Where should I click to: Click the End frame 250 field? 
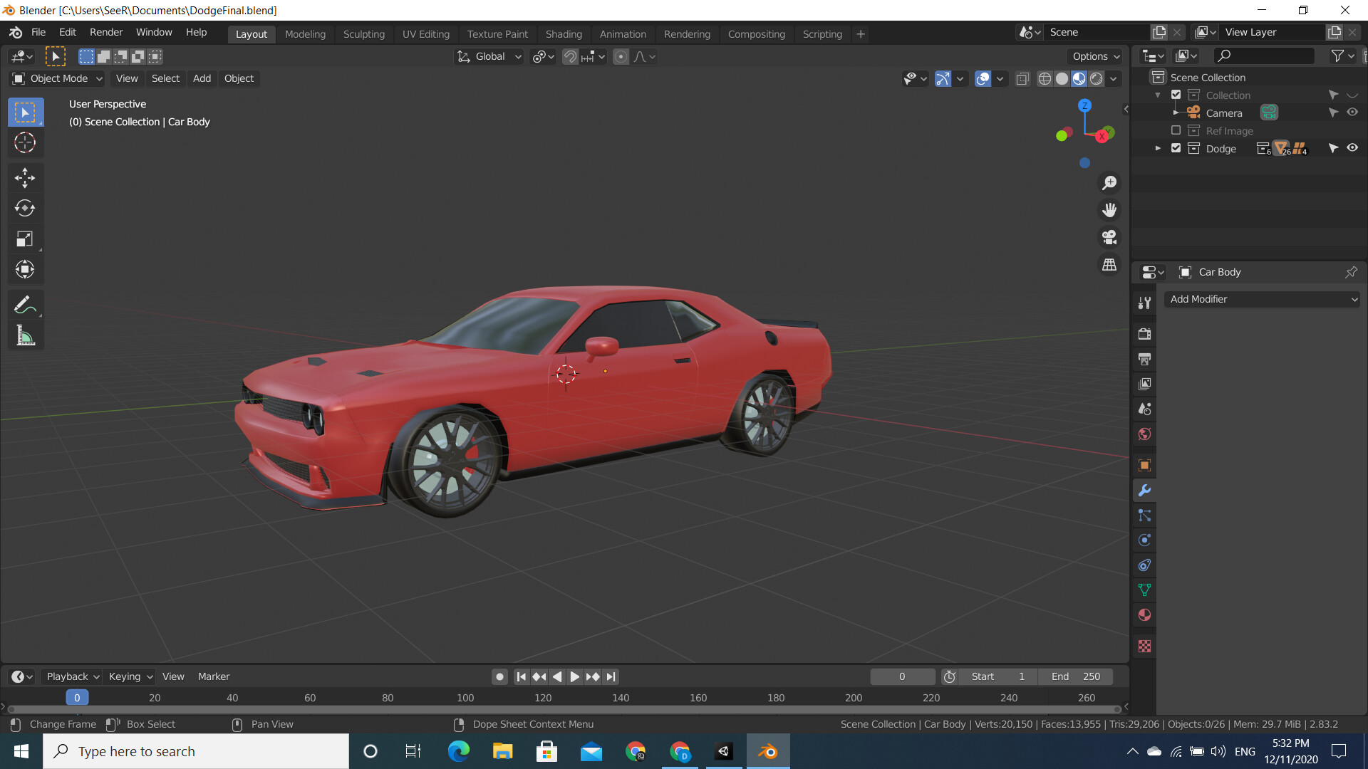[x=1076, y=676]
